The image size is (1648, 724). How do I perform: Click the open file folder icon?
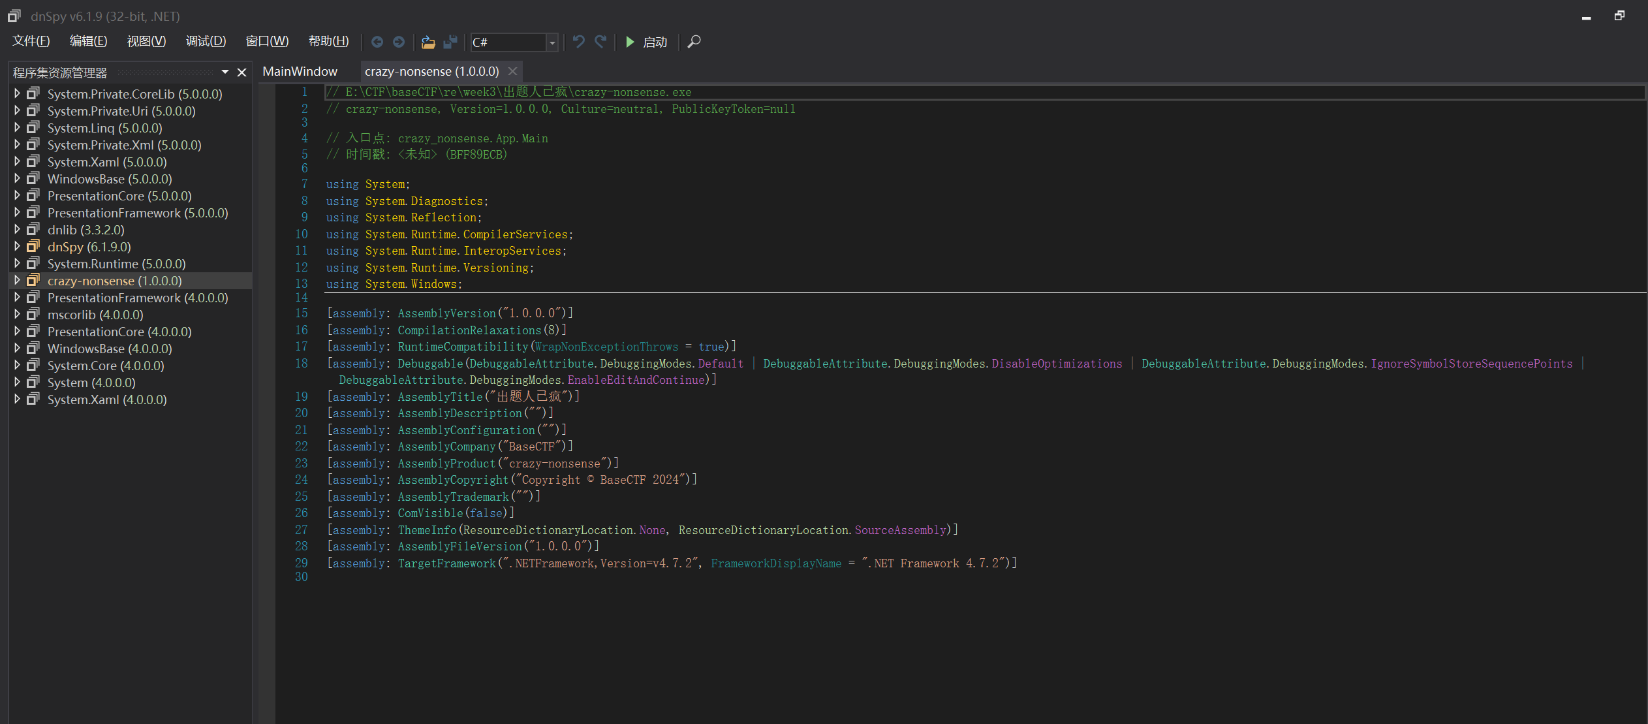428,42
